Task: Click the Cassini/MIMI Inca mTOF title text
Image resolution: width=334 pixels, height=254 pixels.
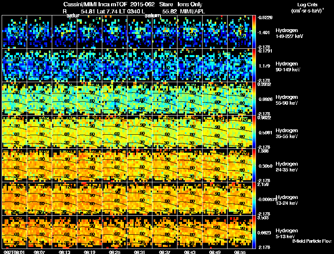Action: (x=95, y=5)
